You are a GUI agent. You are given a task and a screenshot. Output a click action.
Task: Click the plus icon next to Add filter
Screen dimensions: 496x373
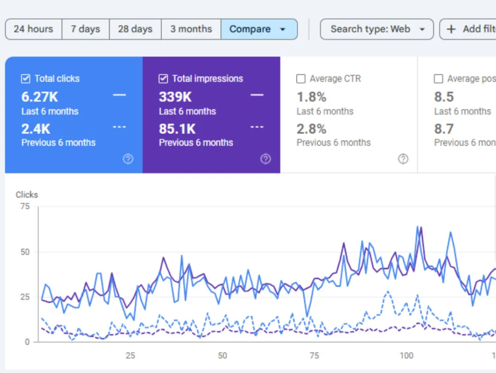point(450,29)
